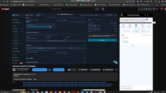Open the Transcript tab in side panel
Screen dimensions: 166x93
[123, 26]
